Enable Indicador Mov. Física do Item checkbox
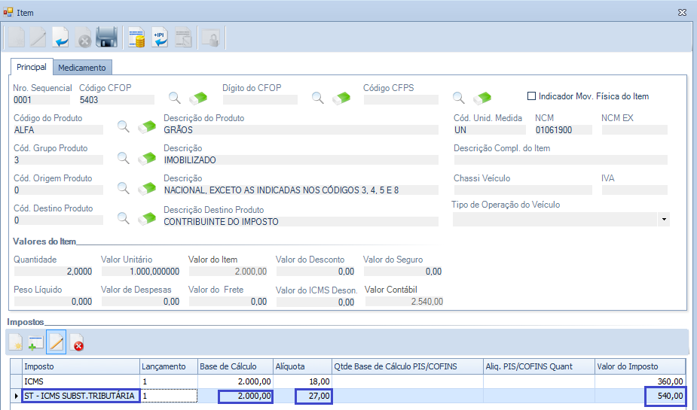The width and height of the screenshot is (697, 410). (531, 96)
